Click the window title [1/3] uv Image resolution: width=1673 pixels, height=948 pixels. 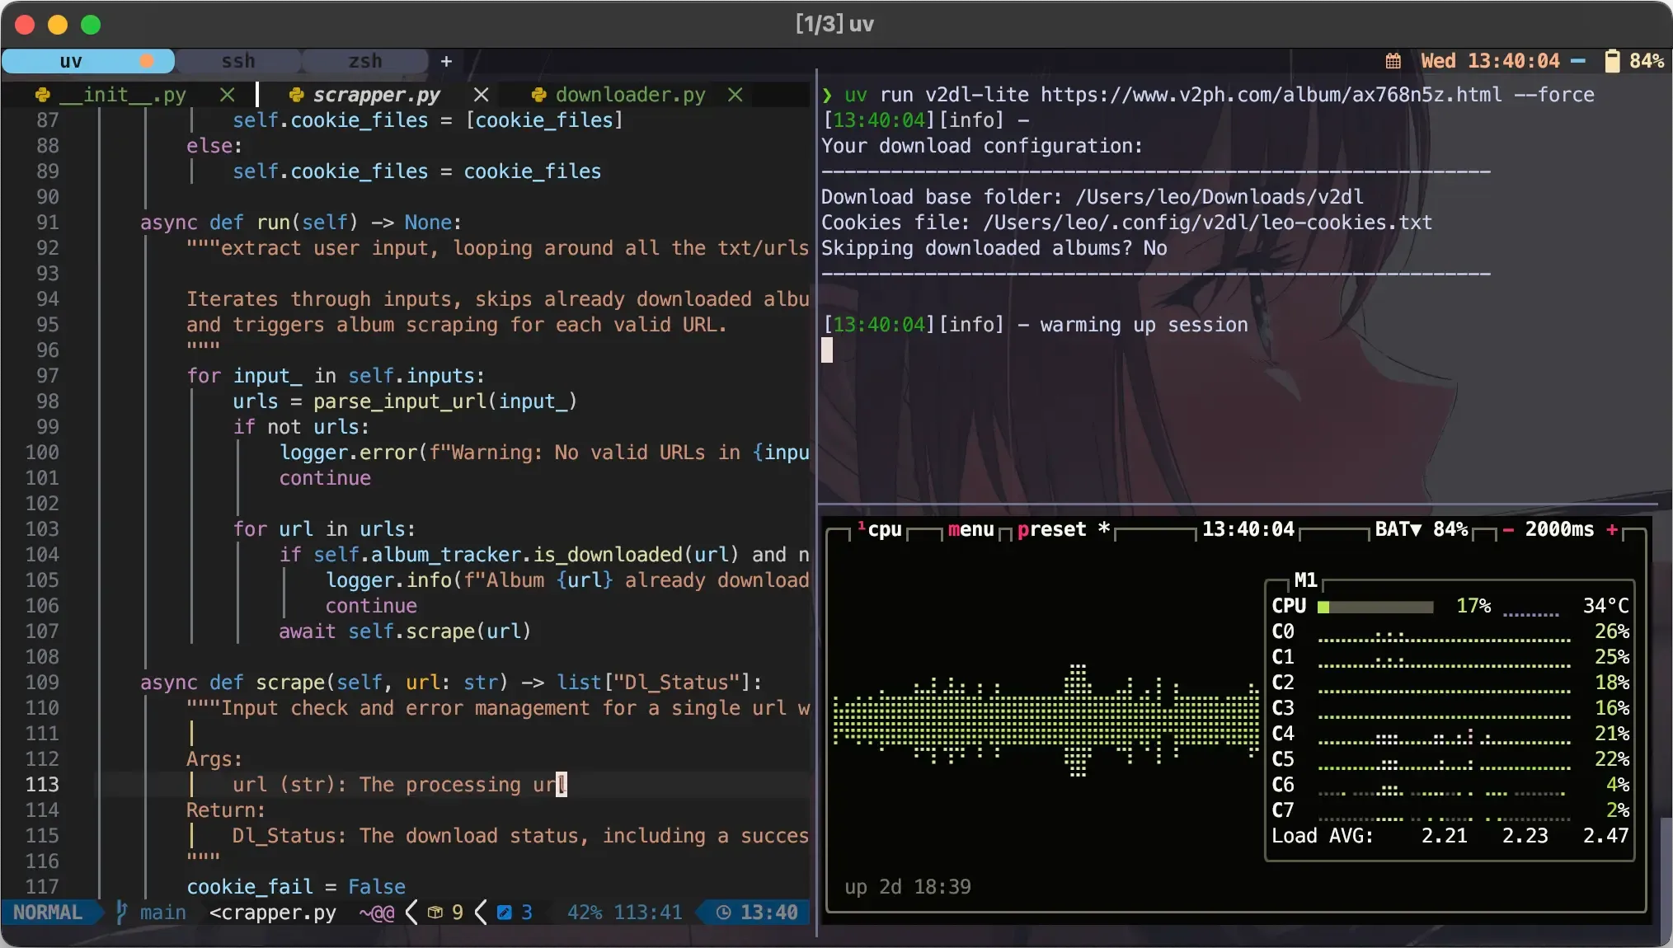834,24
